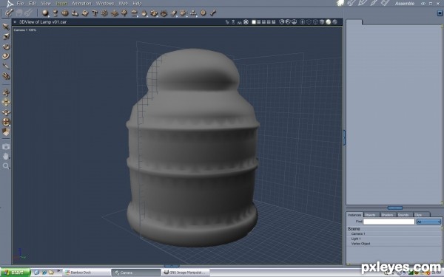
Task: Pick the arrow Selection tool in the left toolbar
Action: pyautogui.click(x=6, y=27)
